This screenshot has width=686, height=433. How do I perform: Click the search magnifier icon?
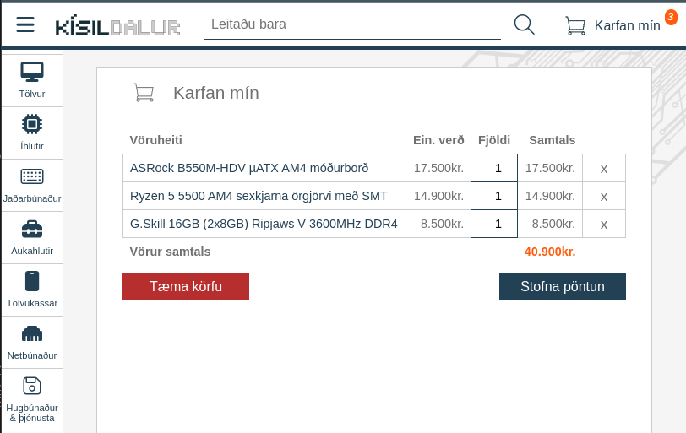coord(524,24)
